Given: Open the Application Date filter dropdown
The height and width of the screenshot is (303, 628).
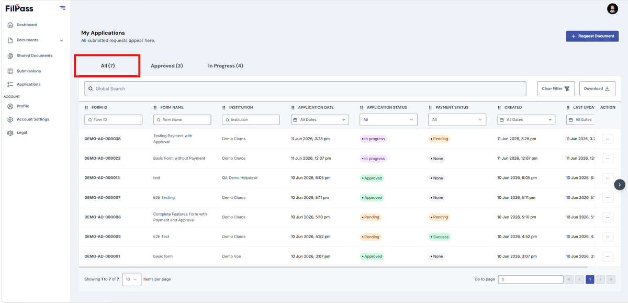Looking at the screenshot, I should 320,120.
